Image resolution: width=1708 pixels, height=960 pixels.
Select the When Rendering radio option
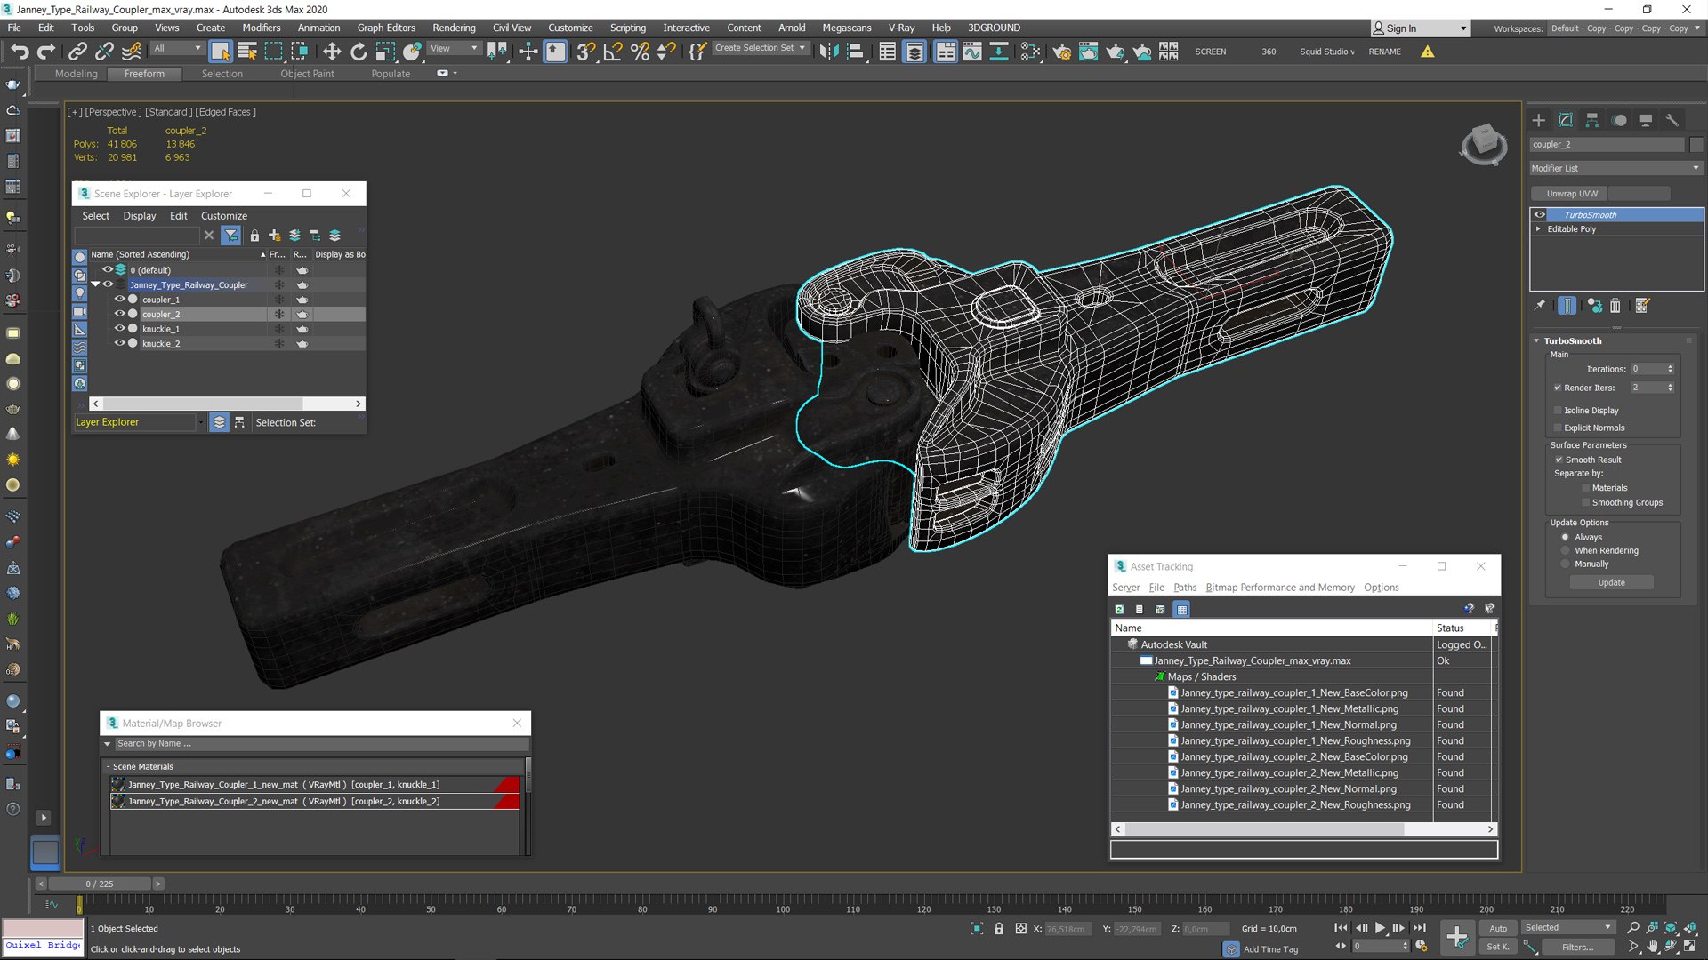[x=1566, y=550]
